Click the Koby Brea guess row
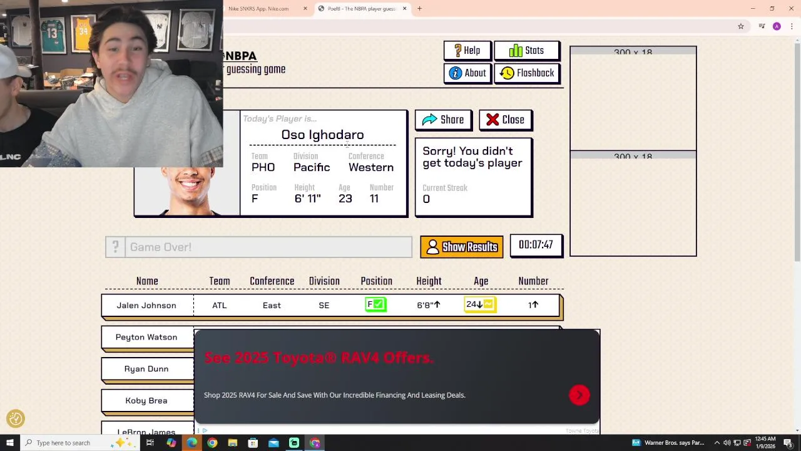Viewport: 801px width, 451px height. click(146, 401)
